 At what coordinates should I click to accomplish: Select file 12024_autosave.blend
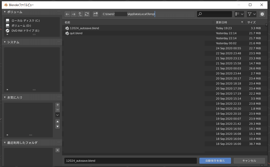(x=84, y=28)
